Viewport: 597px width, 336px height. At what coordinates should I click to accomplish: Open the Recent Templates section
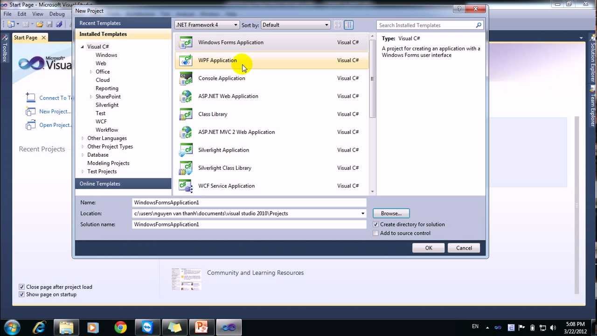click(123, 23)
